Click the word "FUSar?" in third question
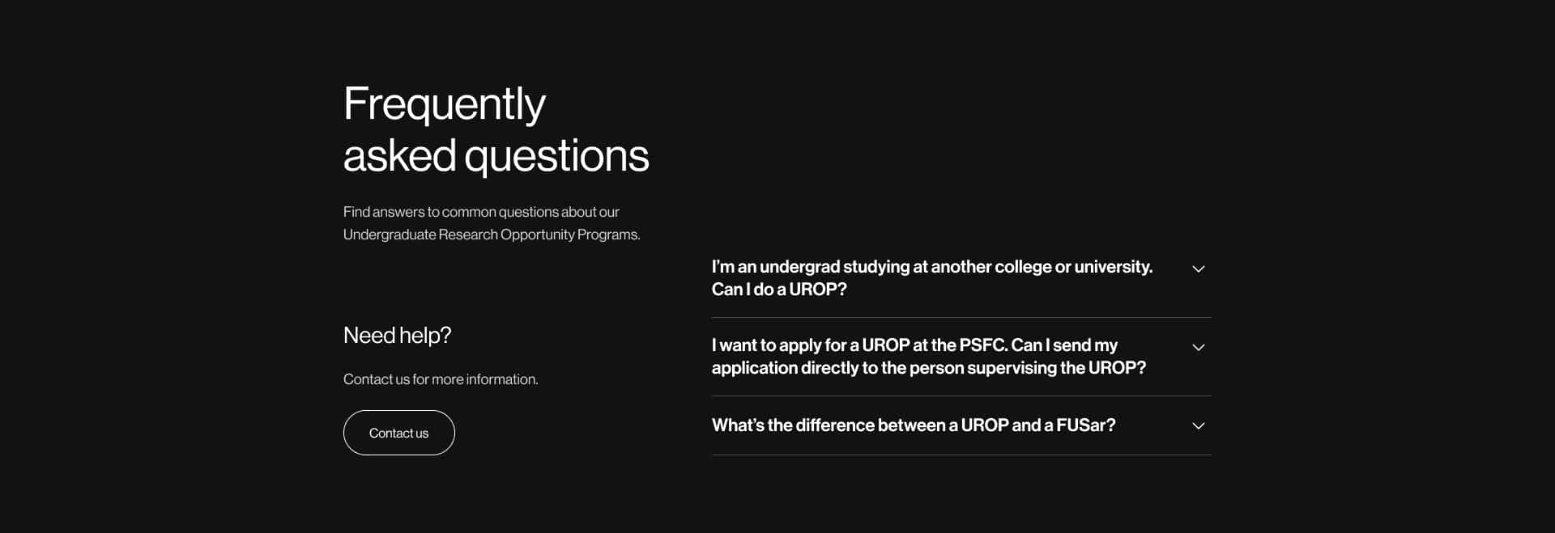The width and height of the screenshot is (1555, 533). (x=1085, y=425)
